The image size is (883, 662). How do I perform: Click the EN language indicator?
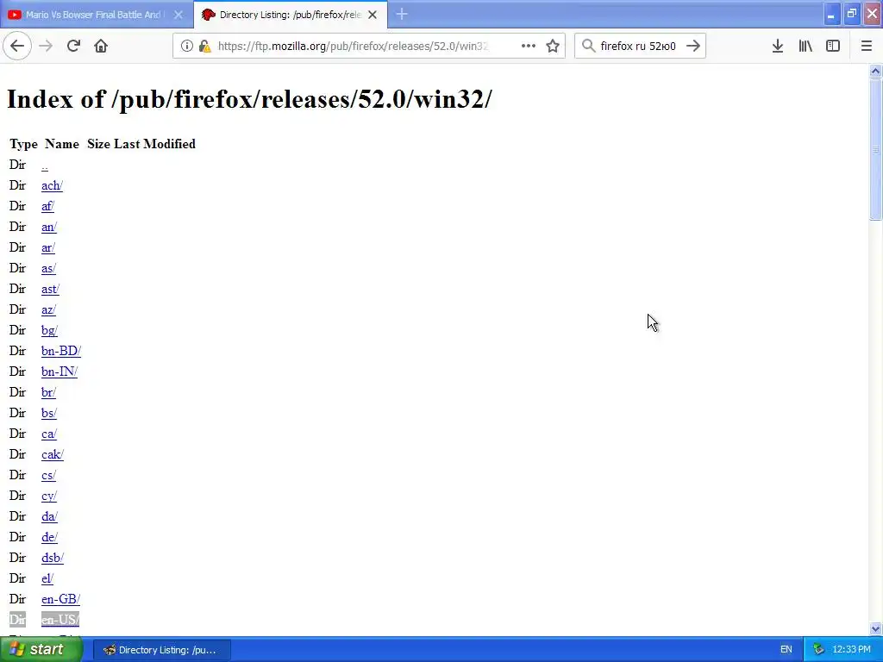[786, 650]
